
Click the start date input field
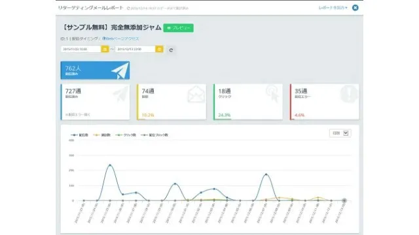(x=81, y=50)
